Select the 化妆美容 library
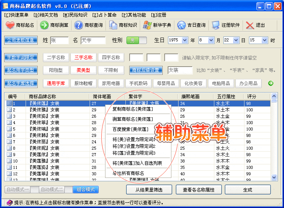Viewport: 284px width, 208px height. tap(194, 84)
